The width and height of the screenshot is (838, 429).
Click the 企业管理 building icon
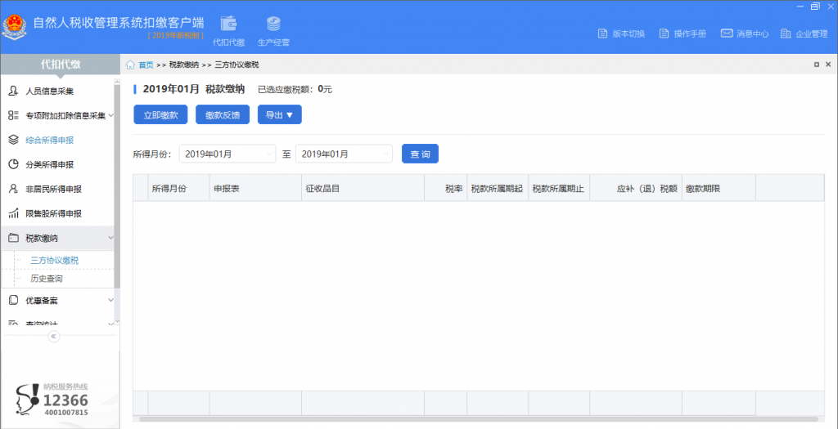point(786,34)
